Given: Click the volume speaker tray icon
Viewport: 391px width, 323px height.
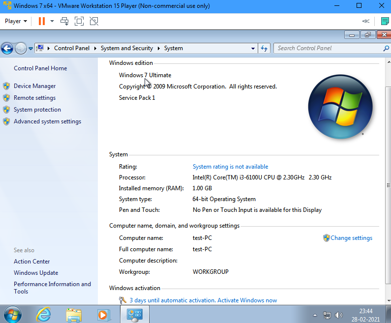Looking at the screenshot, I should 339,315.
